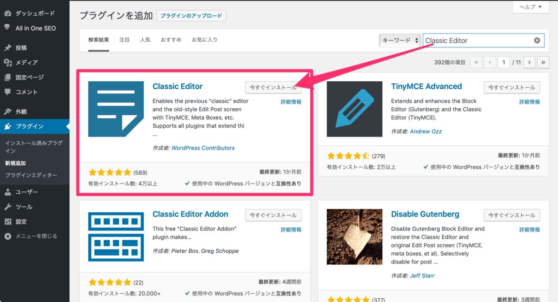Open the プラグインエディター submenu item
The height and width of the screenshot is (302, 558).
pyautogui.click(x=31, y=175)
